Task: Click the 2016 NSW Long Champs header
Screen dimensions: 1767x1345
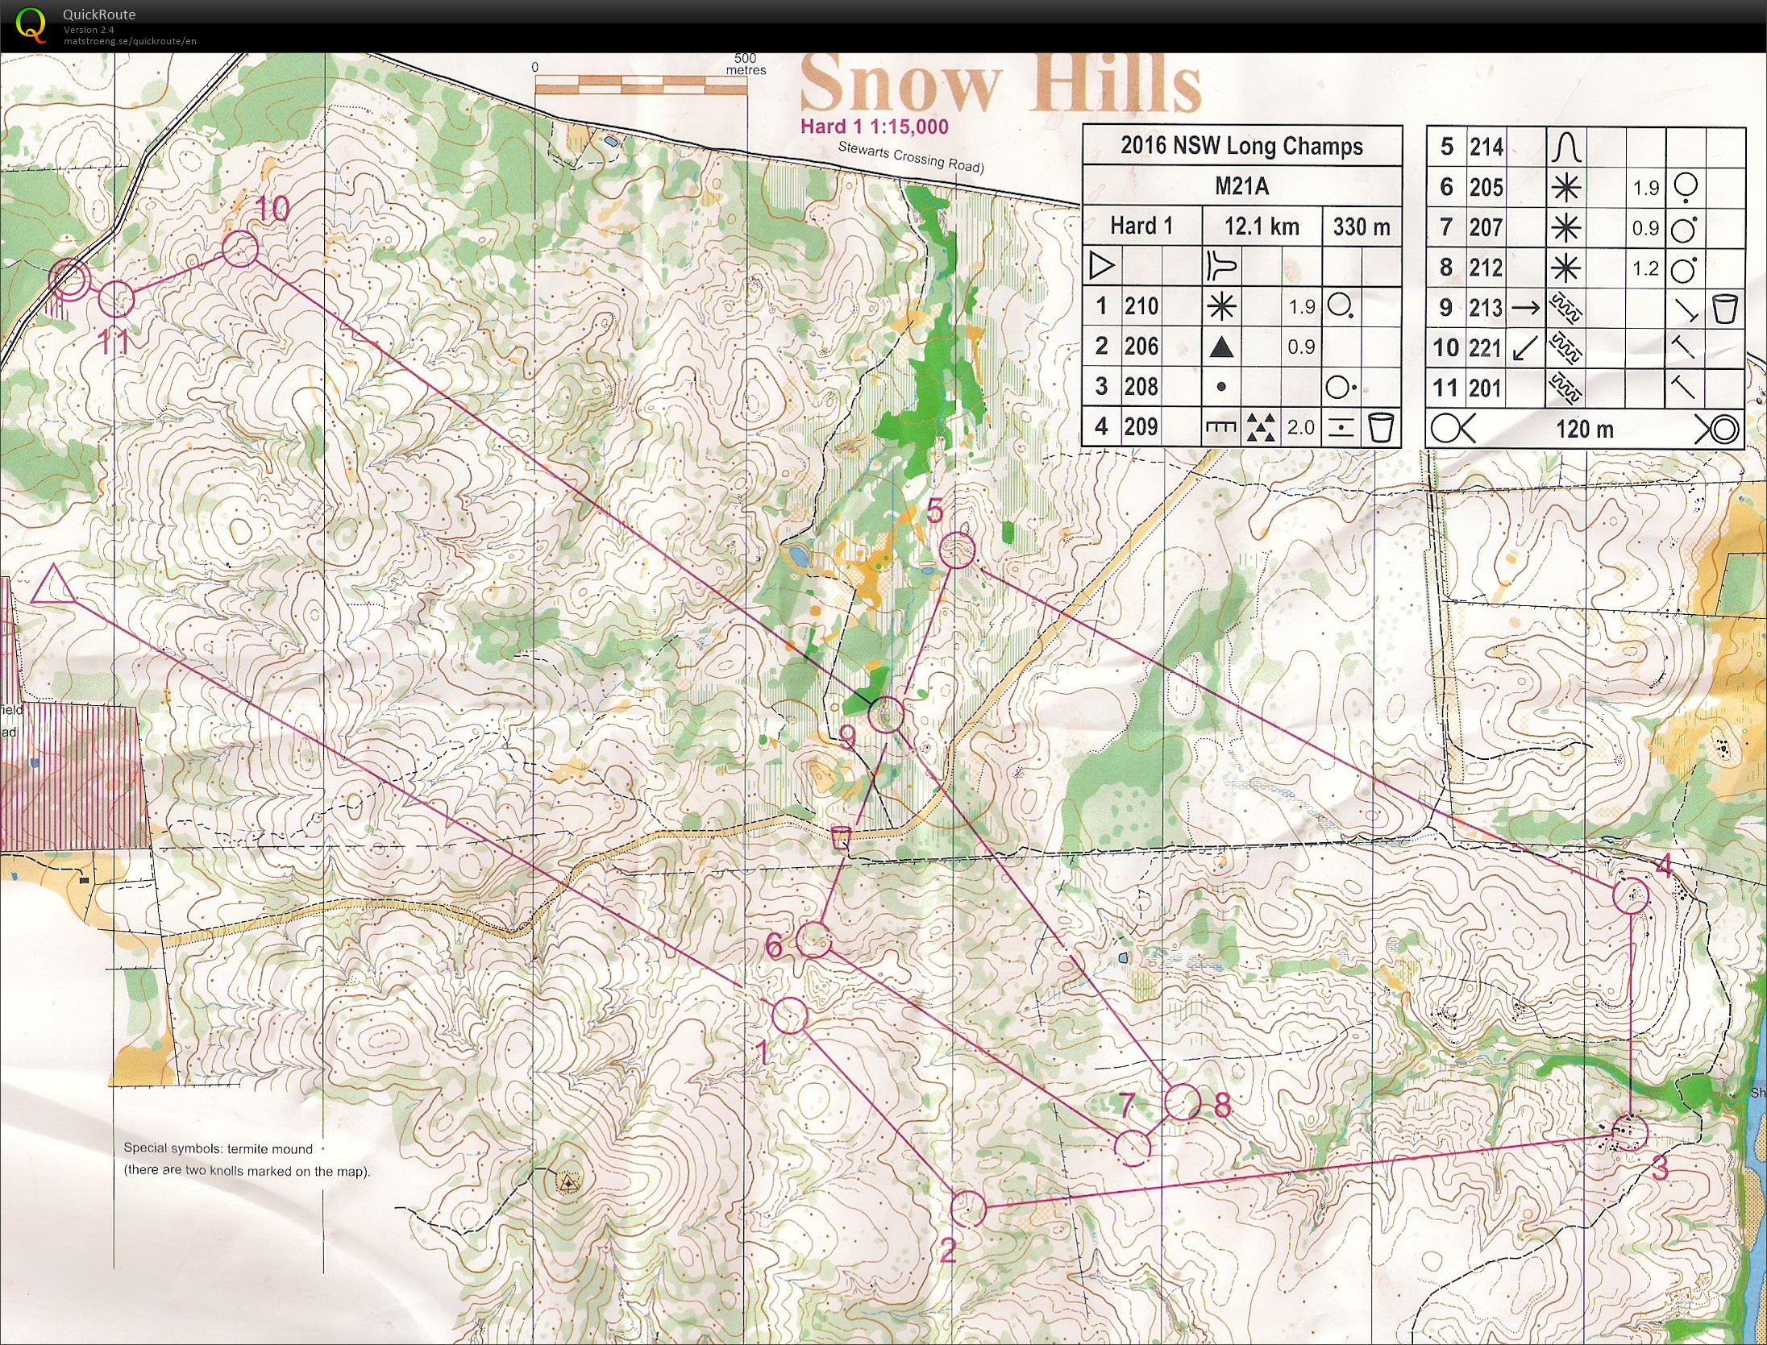Action: pos(1241,146)
